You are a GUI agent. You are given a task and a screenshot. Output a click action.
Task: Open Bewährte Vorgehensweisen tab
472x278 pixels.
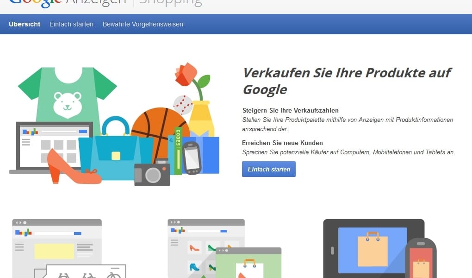pos(143,24)
